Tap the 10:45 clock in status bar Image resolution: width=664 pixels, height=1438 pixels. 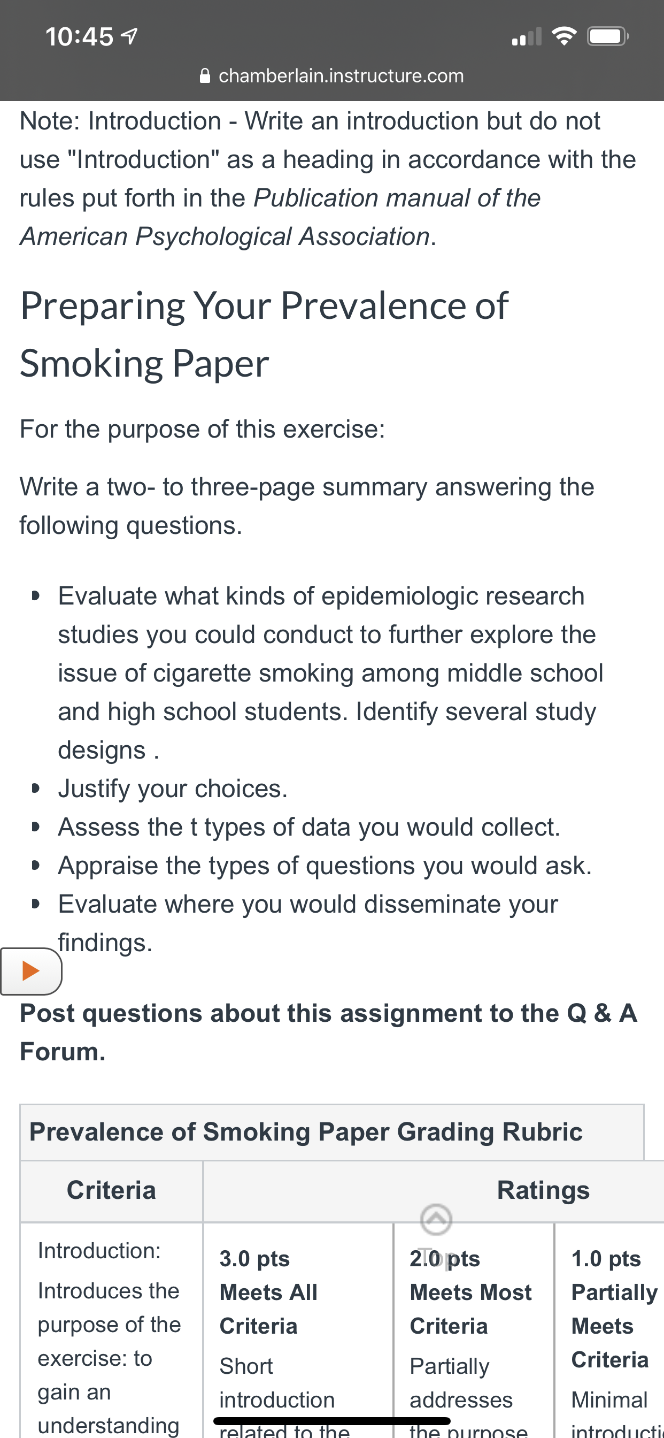click(79, 37)
